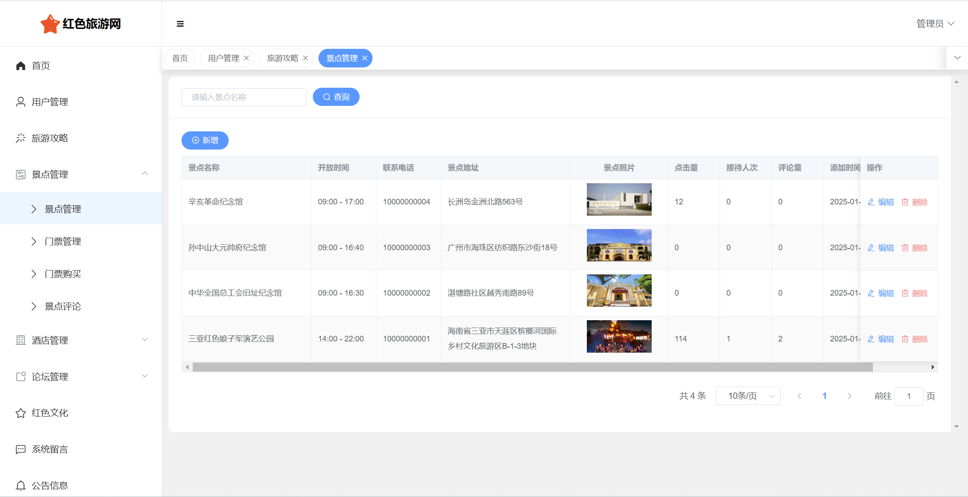Open the 10条/页 page size dropdown
This screenshot has height=497, width=968.
748,396
